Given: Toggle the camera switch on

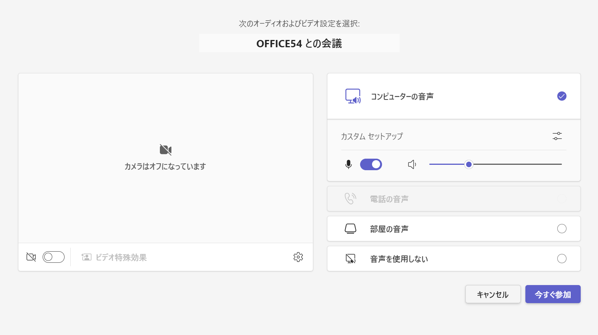Looking at the screenshot, I should [x=53, y=257].
